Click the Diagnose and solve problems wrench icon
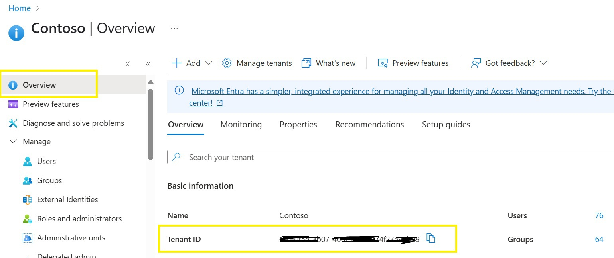The image size is (614, 258). tap(13, 123)
